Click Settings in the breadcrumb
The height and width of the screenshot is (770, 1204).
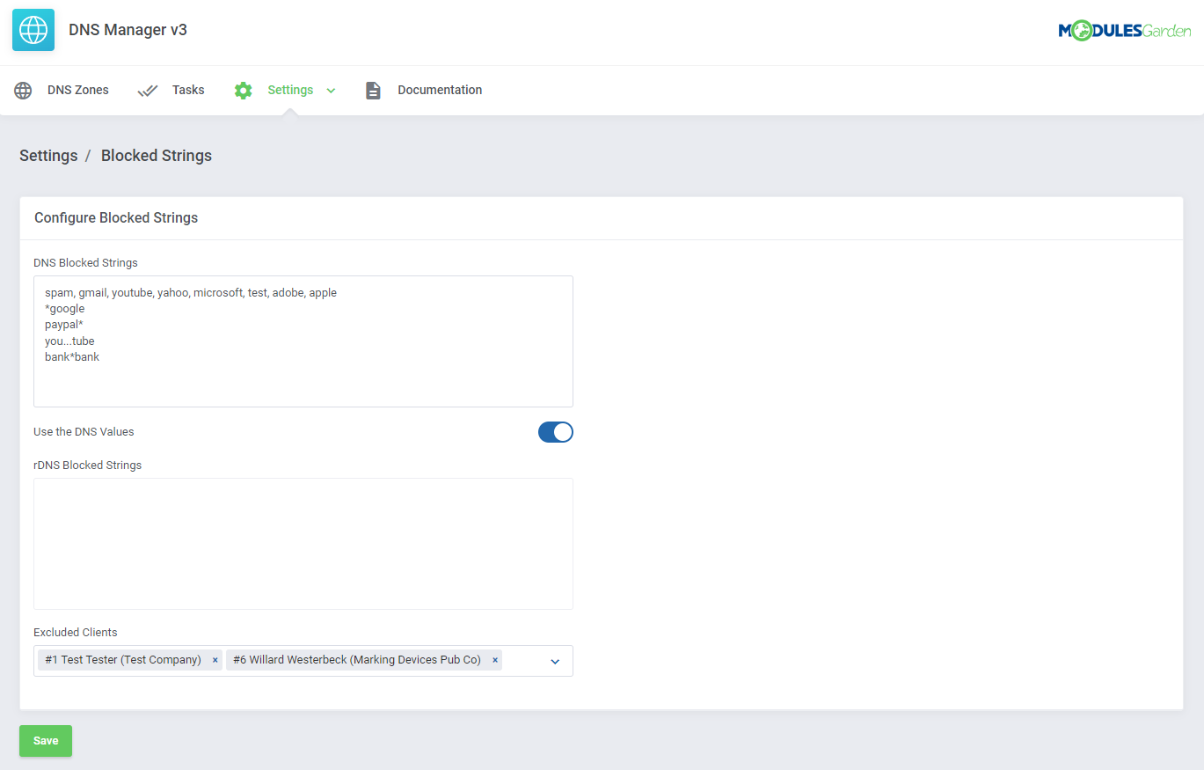point(48,155)
